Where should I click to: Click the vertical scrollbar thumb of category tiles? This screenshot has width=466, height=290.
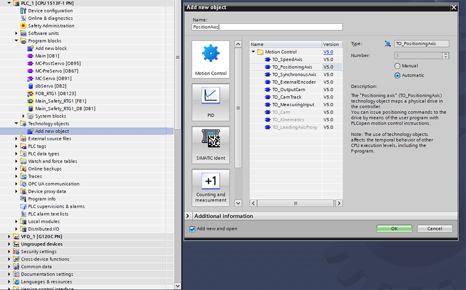(238, 108)
